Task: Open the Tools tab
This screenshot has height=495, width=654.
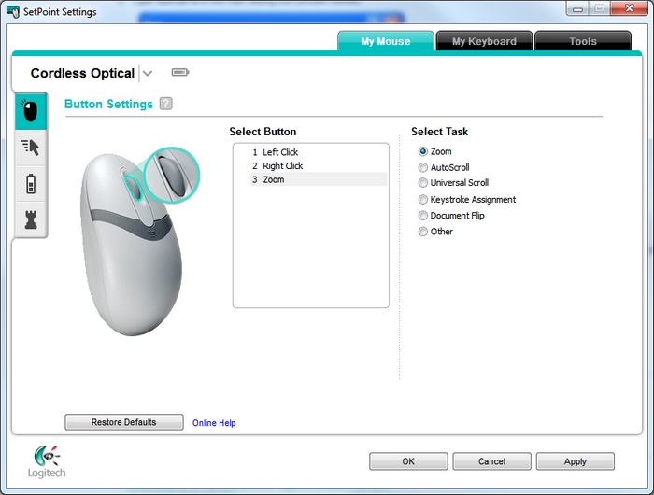Action: (x=583, y=41)
